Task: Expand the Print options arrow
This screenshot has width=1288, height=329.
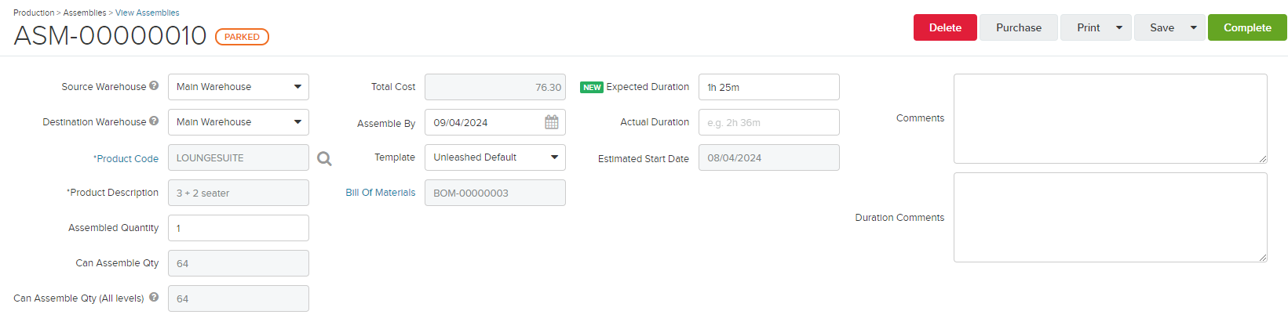Action: [1119, 27]
